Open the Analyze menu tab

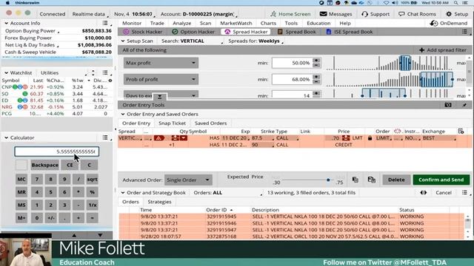pos(181,23)
